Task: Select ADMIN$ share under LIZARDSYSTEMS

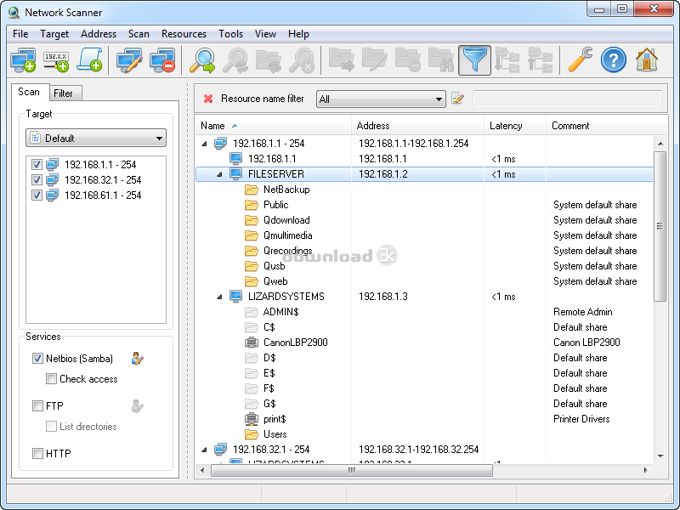Action: (x=272, y=312)
